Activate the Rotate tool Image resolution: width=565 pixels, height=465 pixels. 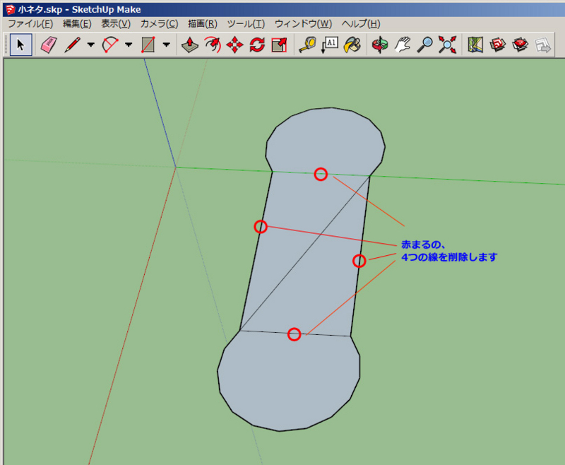(x=257, y=45)
